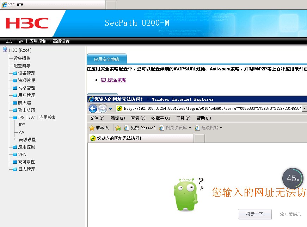Click the IE page icon beside 免费 Hotmail
Screen dimensions: 307x227
pos(126,128)
